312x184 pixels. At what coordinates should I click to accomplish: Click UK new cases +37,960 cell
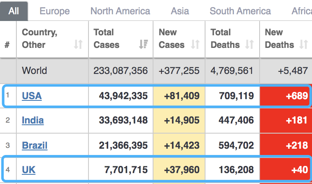pos(179,170)
